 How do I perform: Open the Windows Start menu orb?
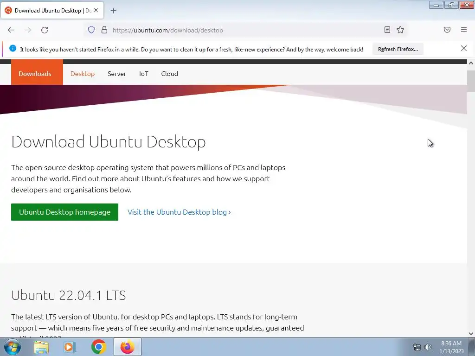[13, 347]
